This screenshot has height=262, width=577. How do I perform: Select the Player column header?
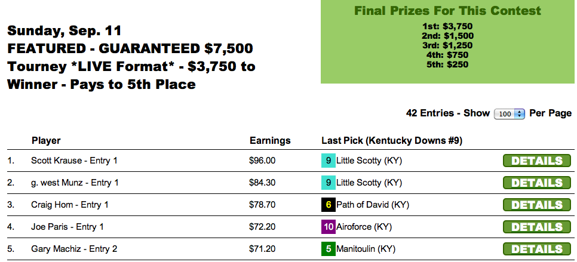pos(46,141)
